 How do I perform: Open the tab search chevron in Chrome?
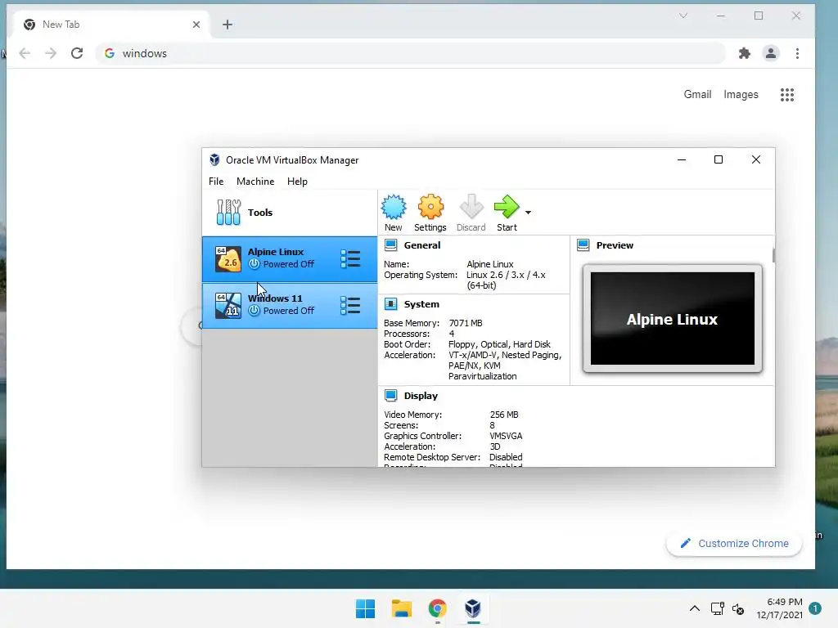coord(683,16)
